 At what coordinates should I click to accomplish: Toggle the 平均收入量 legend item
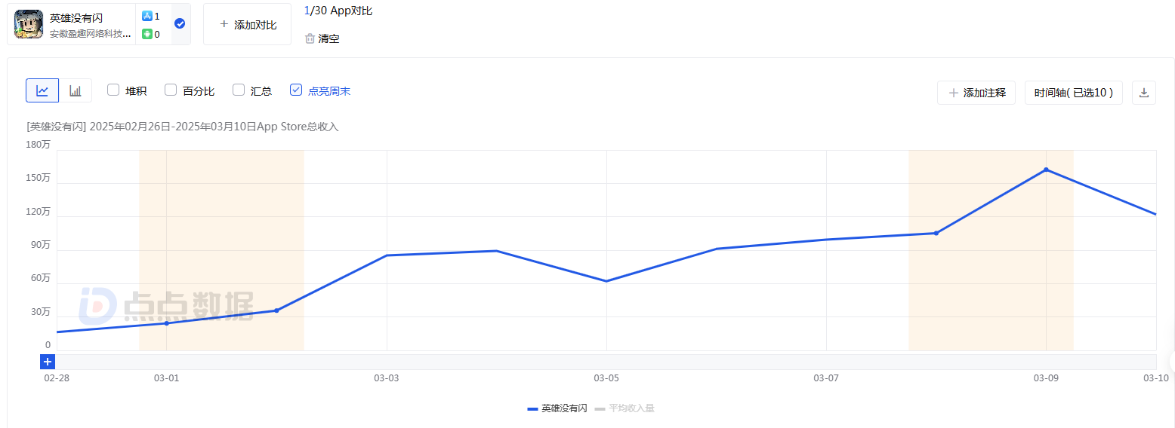pyautogui.click(x=625, y=408)
